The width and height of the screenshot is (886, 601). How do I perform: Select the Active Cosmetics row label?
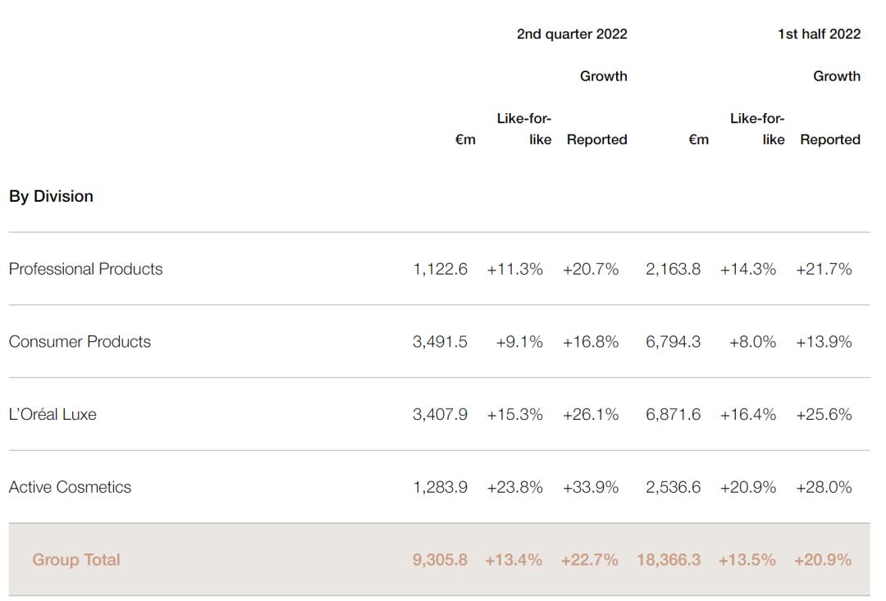point(70,487)
